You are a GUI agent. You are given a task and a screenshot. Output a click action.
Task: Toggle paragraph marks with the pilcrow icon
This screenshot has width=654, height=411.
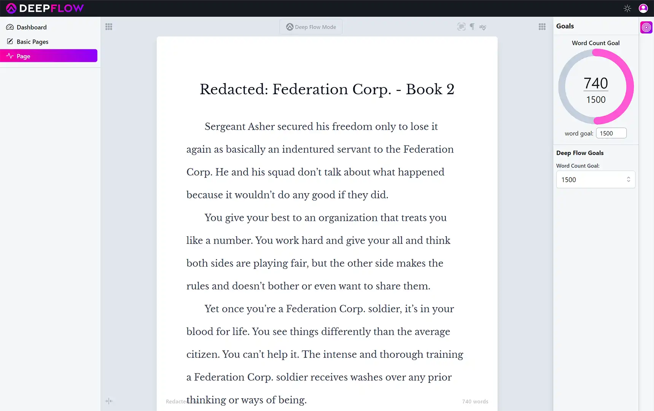tap(472, 27)
